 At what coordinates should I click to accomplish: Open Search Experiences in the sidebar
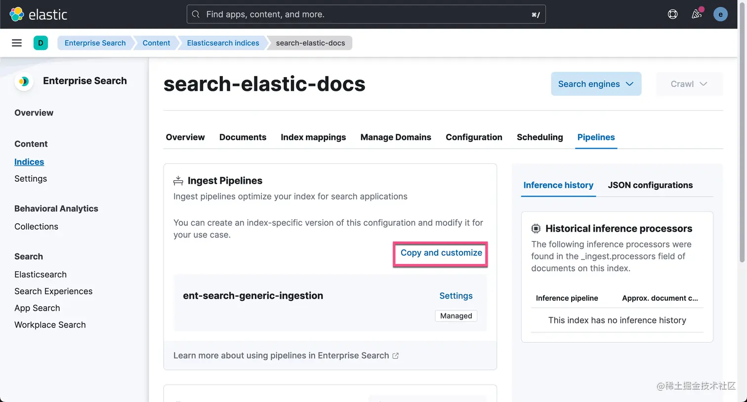(x=53, y=291)
